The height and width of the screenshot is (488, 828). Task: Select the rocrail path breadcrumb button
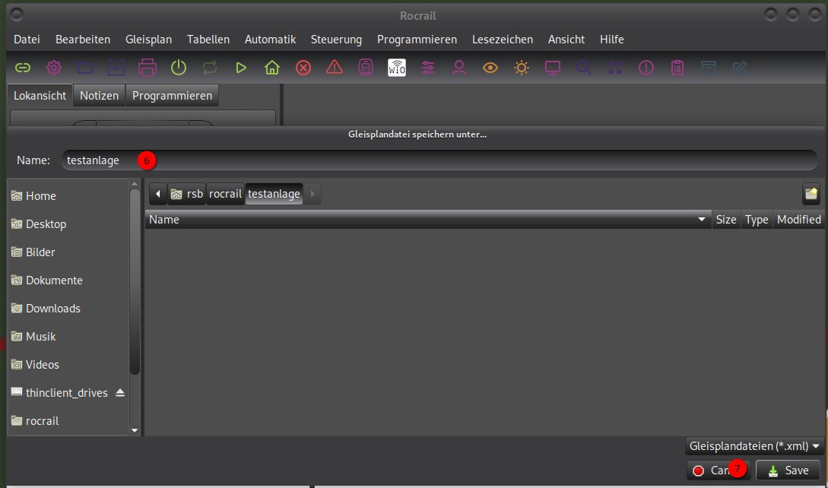pyautogui.click(x=225, y=194)
